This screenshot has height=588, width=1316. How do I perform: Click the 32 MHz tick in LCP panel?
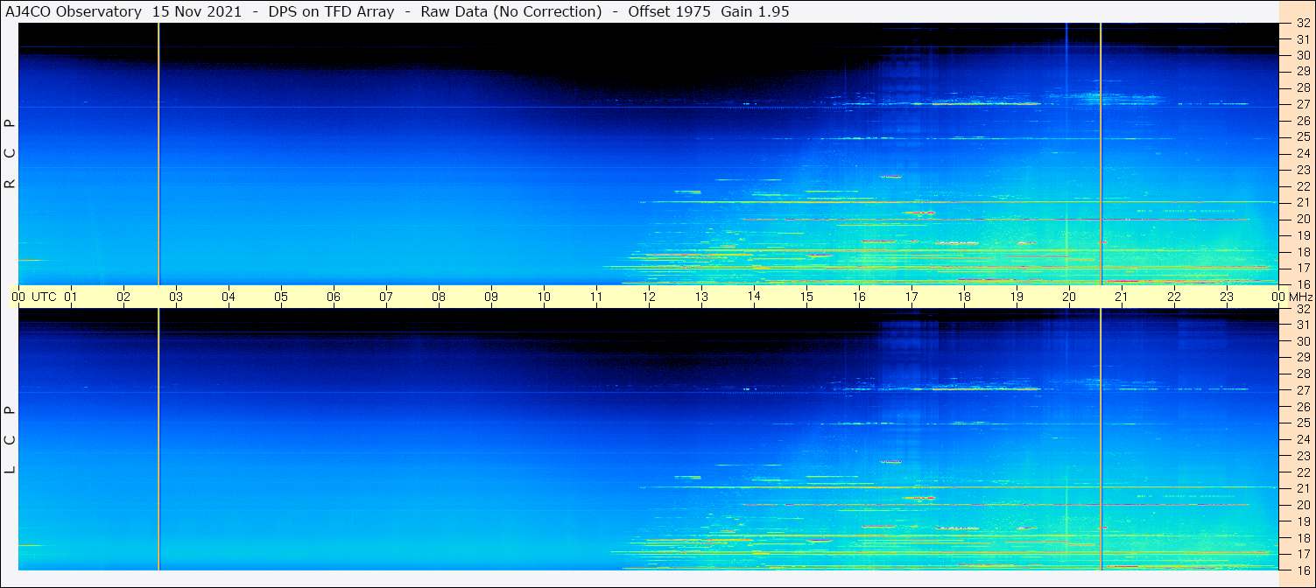(x=1303, y=309)
